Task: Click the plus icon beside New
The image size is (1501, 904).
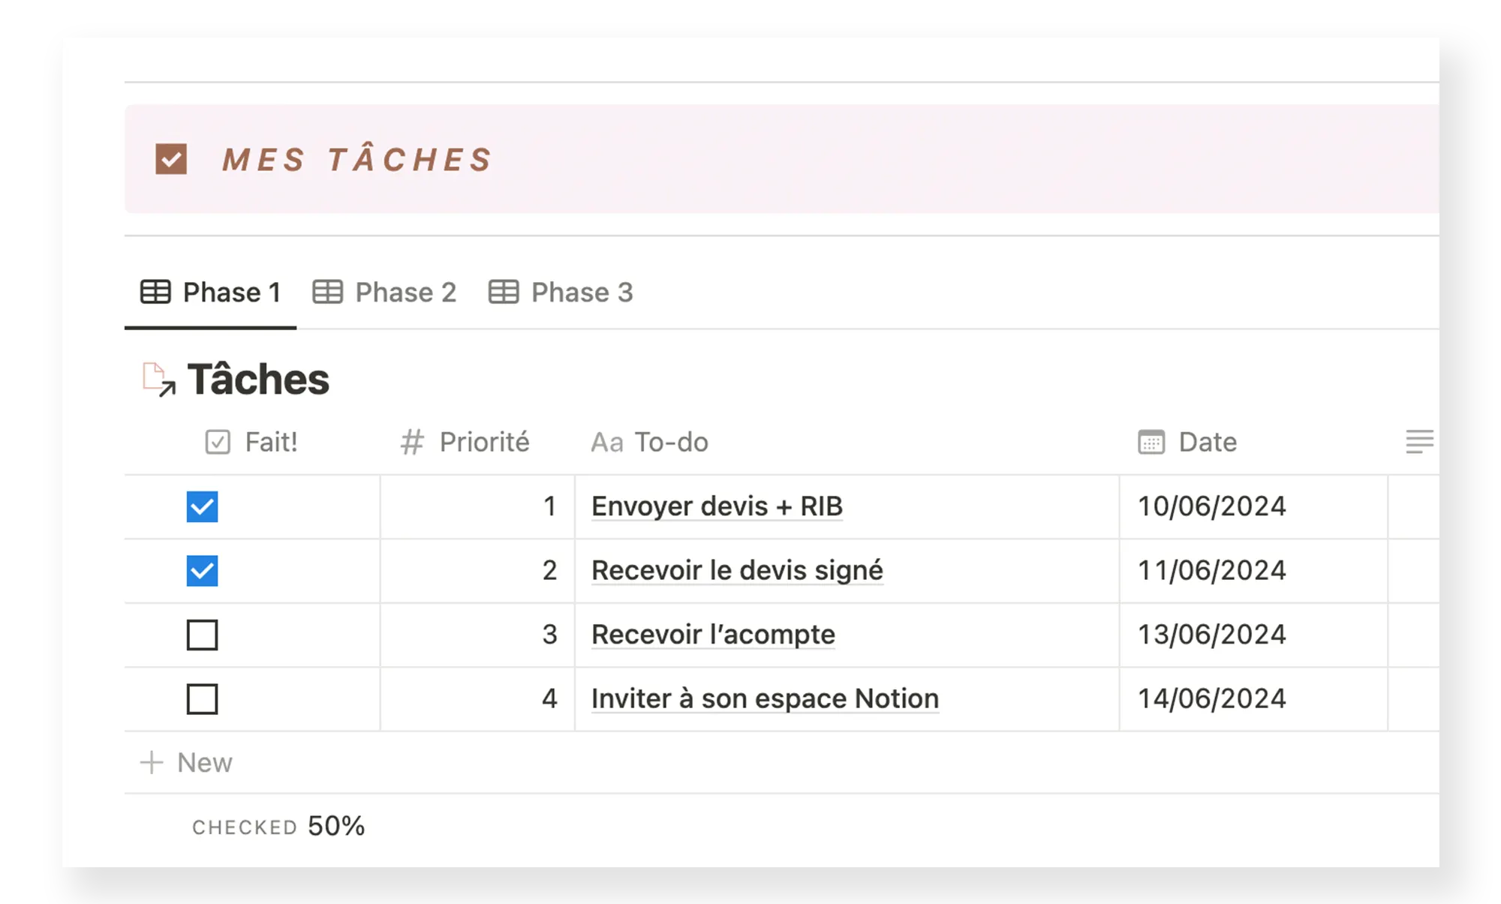Action: 152,762
